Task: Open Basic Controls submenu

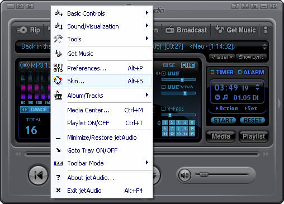Action: [x=102, y=13]
